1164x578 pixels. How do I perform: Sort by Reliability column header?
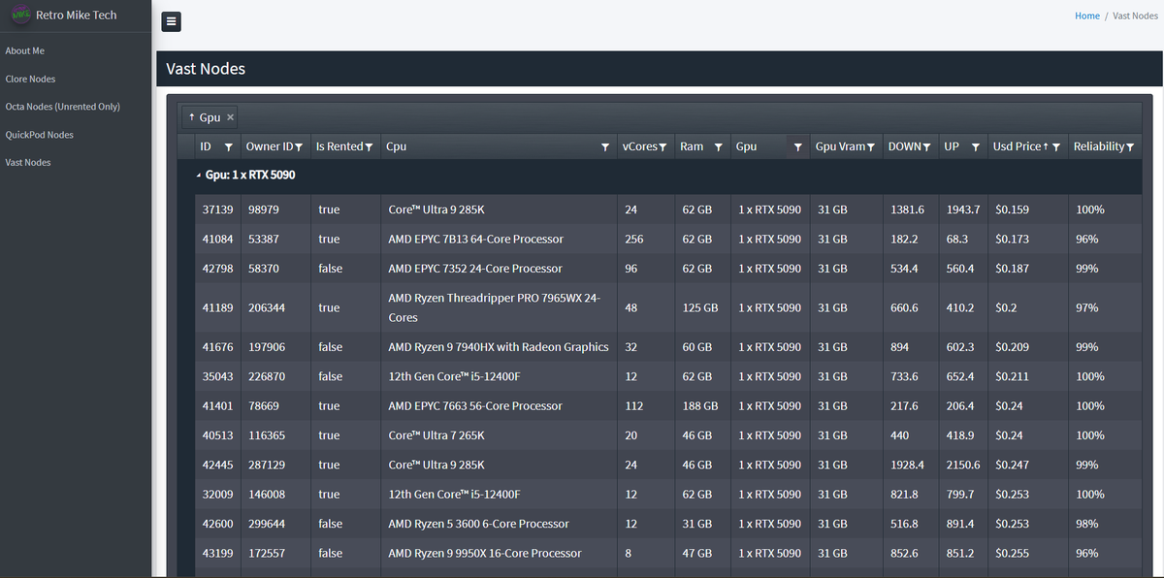pos(1099,146)
